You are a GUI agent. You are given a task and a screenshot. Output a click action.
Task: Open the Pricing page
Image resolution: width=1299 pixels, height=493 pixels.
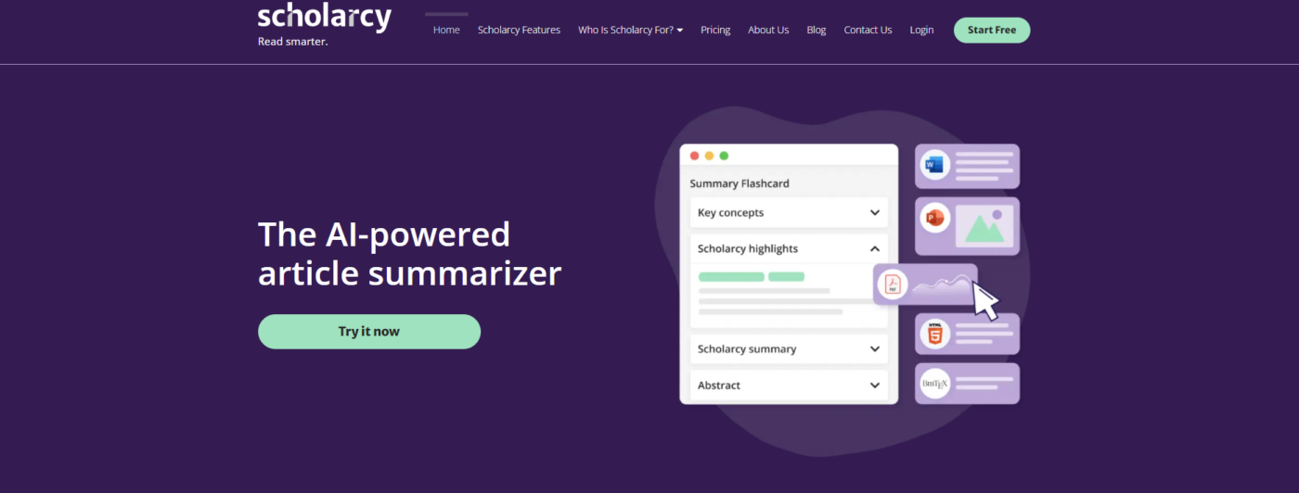point(715,31)
